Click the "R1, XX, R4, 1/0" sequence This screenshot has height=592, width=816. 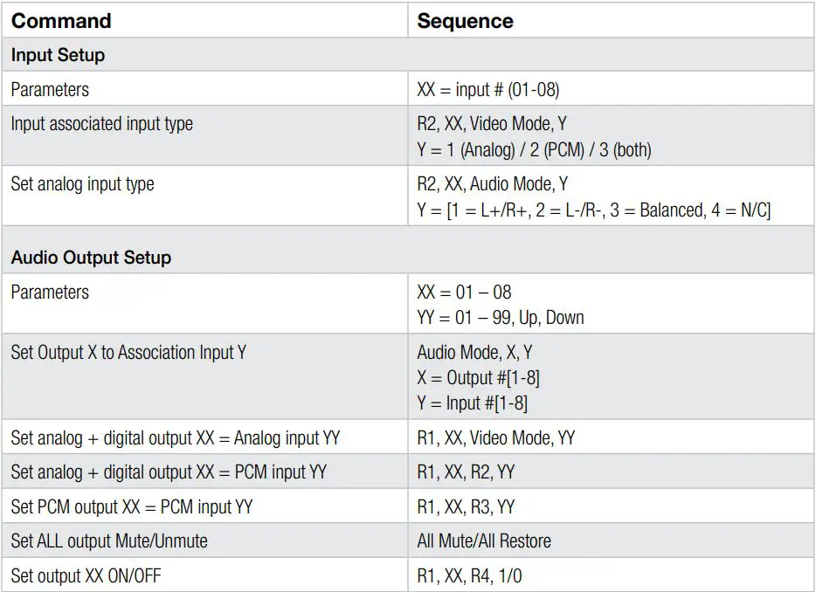469,575
